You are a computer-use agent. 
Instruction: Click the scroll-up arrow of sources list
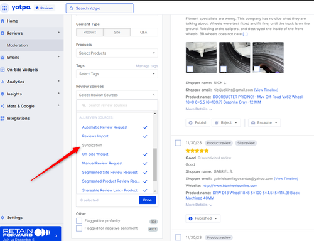(x=155, y=114)
